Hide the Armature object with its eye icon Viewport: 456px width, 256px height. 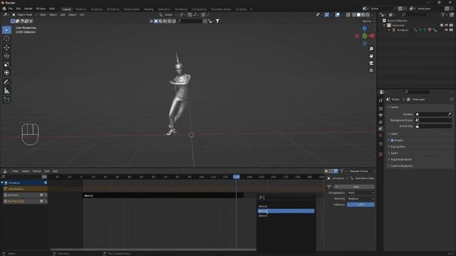447,30
